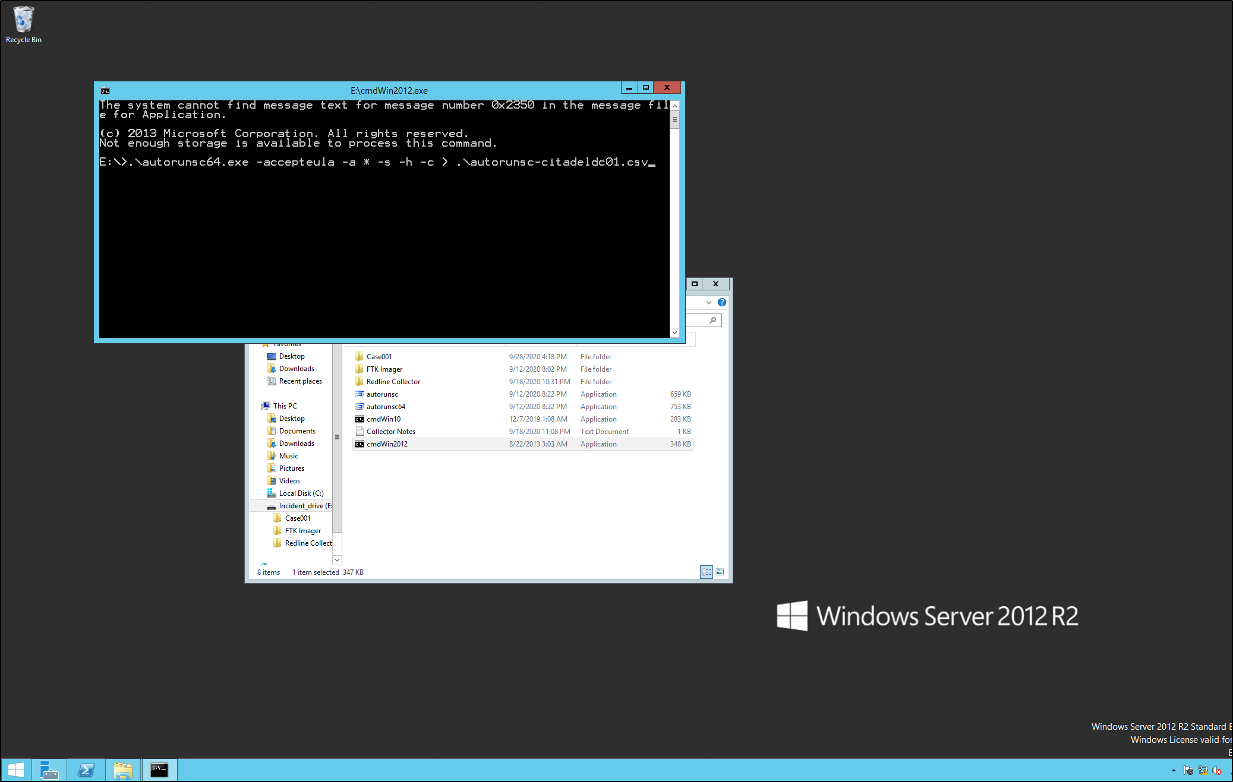The height and width of the screenshot is (782, 1233).
Task: Click the autorunsc64 command line text
Action: pyautogui.click(x=377, y=162)
